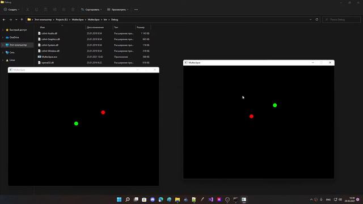Click the Debug breadcrumb in address bar
This screenshot has width=363, height=204.
[x=115, y=20]
